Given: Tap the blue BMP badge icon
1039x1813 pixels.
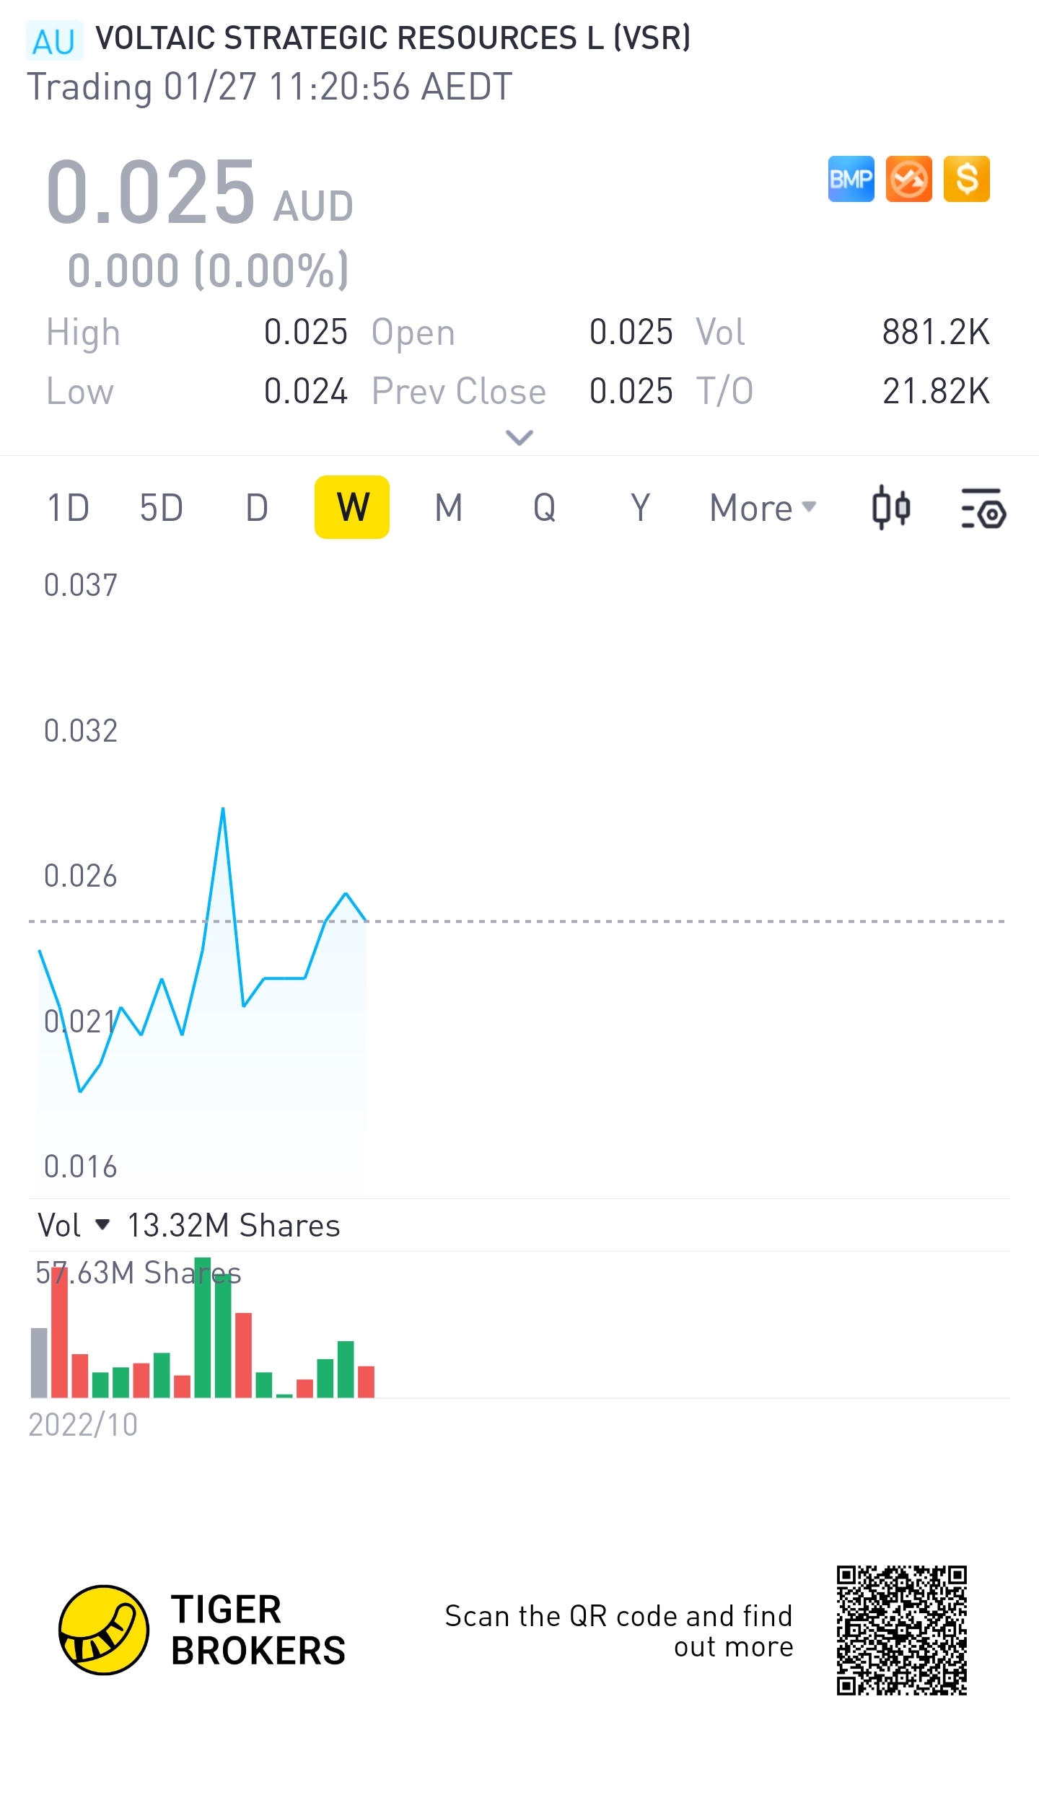Looking at the screenshot, I should [851, 179].
